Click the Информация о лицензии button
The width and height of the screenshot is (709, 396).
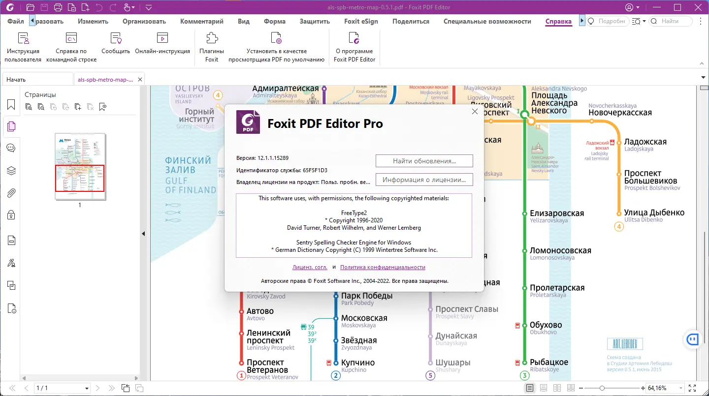424,180
